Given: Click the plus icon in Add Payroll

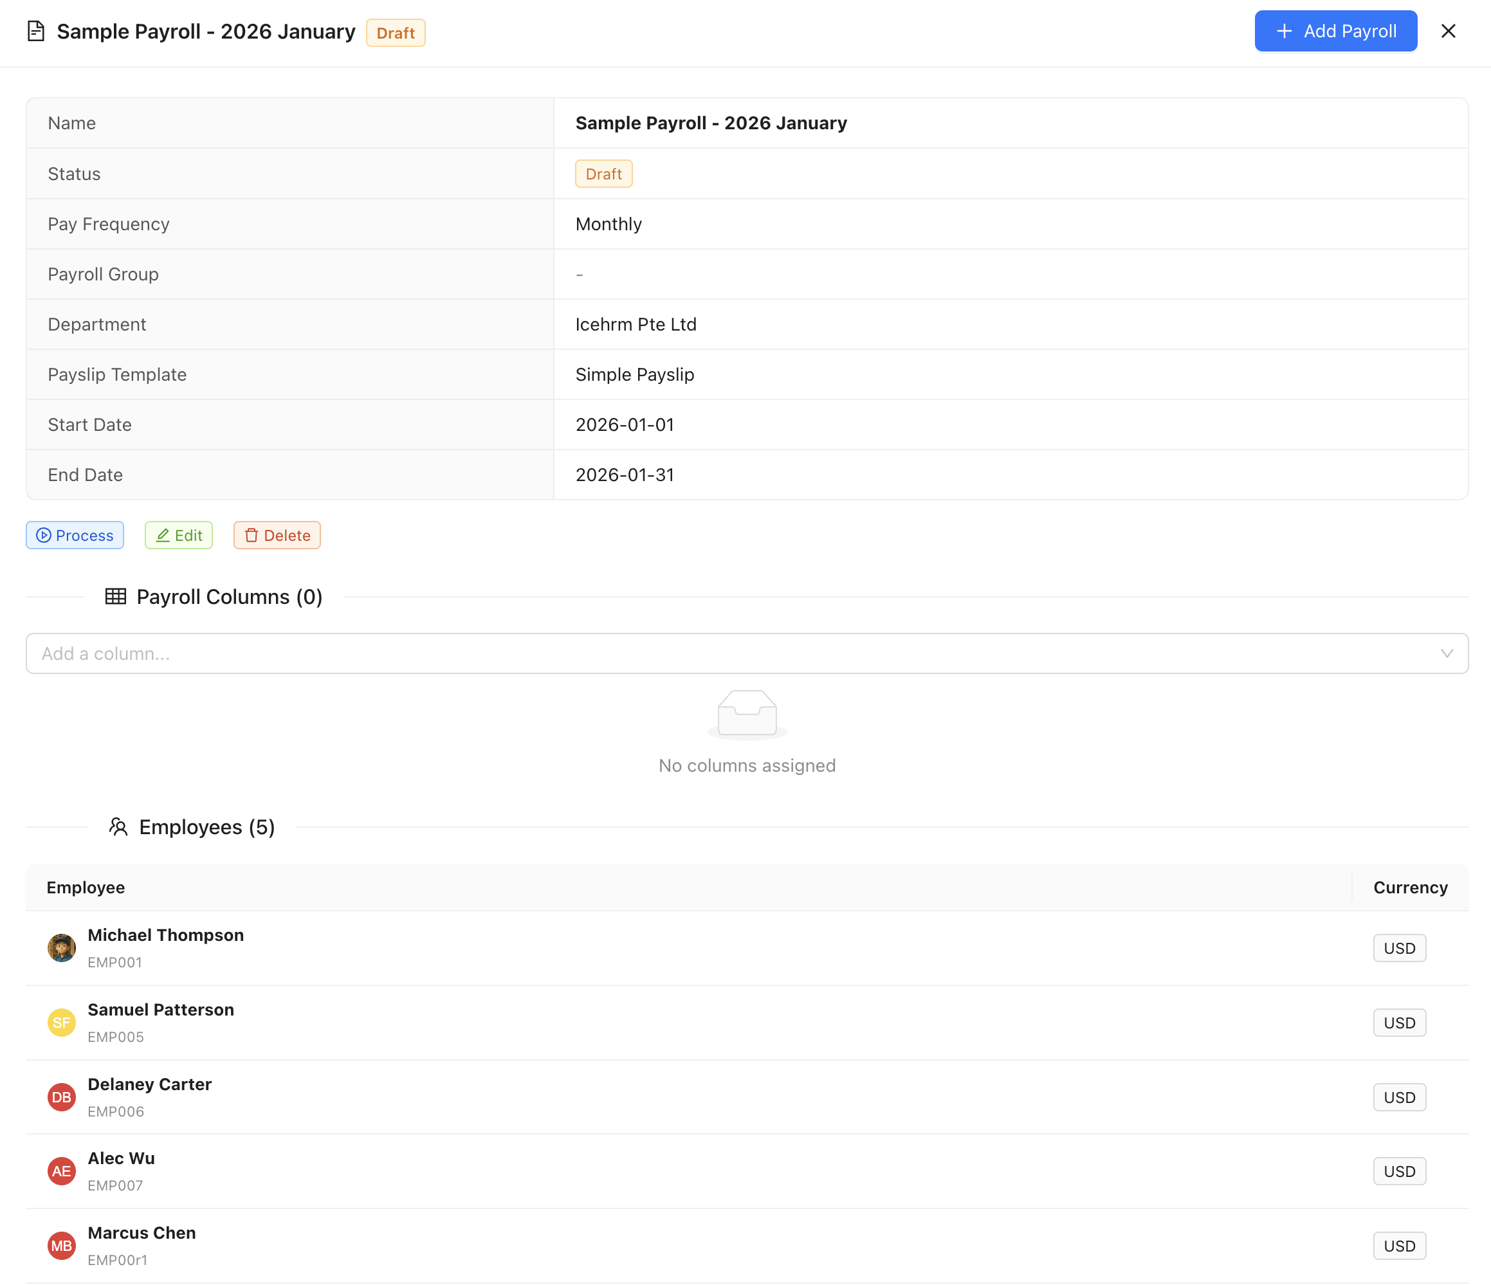Looking at the screenshot, I should (1284, 32).
